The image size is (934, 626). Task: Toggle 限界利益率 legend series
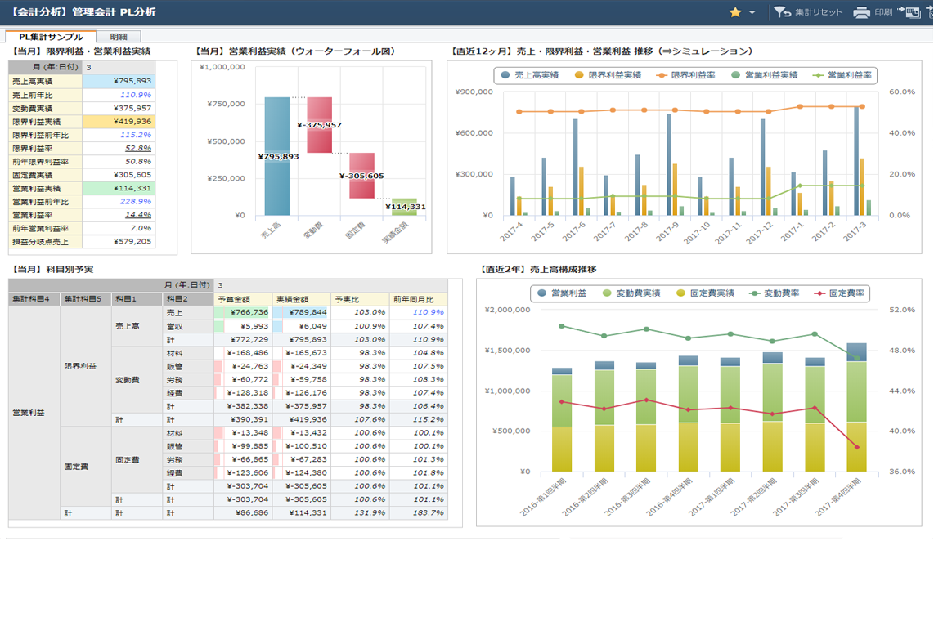(685, 75)
